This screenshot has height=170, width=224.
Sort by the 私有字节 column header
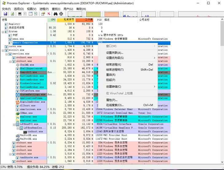pyautogui.click(x=66, y=20)
